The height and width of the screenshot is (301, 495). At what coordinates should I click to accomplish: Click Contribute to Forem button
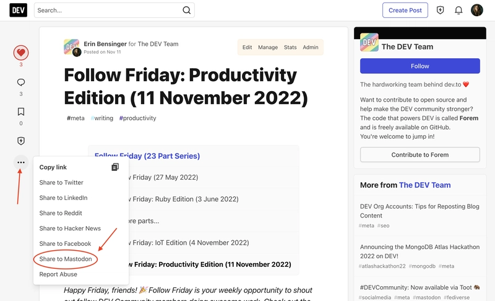click(x=420, y=155)
